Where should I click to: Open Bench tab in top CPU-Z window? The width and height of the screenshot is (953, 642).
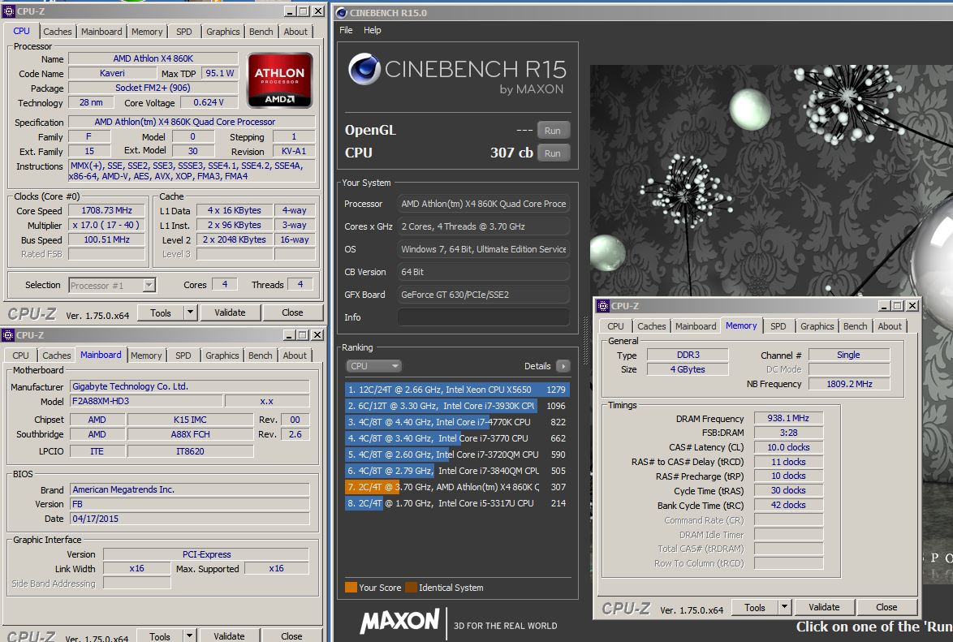click(x=261, y=32)
